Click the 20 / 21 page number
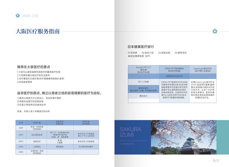229x167 pixels. (216, 160)
